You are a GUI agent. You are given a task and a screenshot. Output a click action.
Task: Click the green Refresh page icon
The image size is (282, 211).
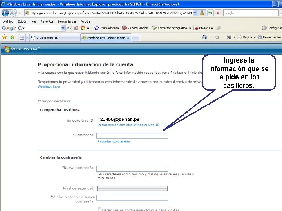[210, 13]
